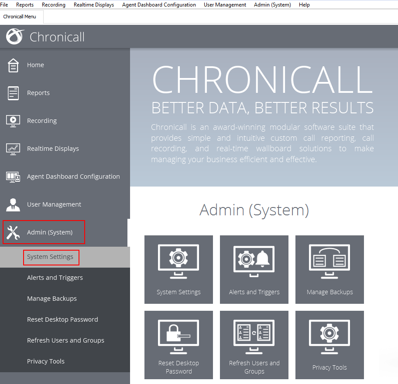Click the BETTER DATA, BETTER RESULTS tagline
This screenshot has height=384, width=398.
(x=262, y=108)
